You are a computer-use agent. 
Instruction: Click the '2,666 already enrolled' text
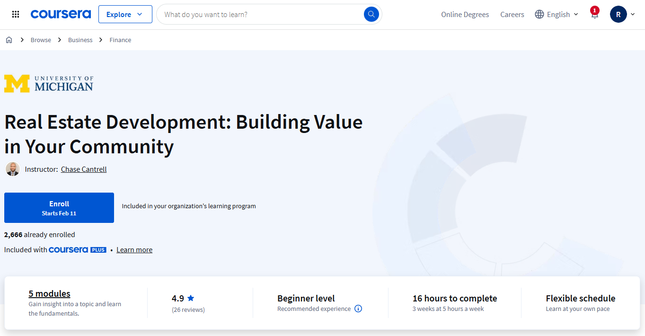tap(40, 234)
